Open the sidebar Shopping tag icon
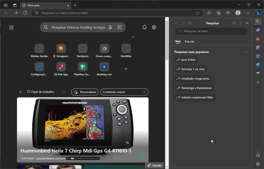 258,30
